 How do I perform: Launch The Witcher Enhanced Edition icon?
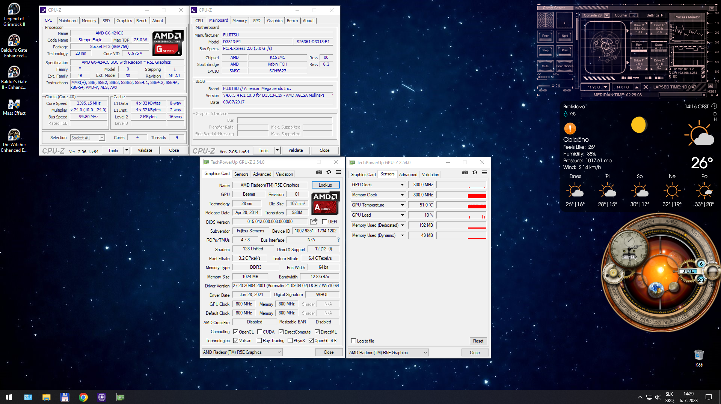(14, 141)
